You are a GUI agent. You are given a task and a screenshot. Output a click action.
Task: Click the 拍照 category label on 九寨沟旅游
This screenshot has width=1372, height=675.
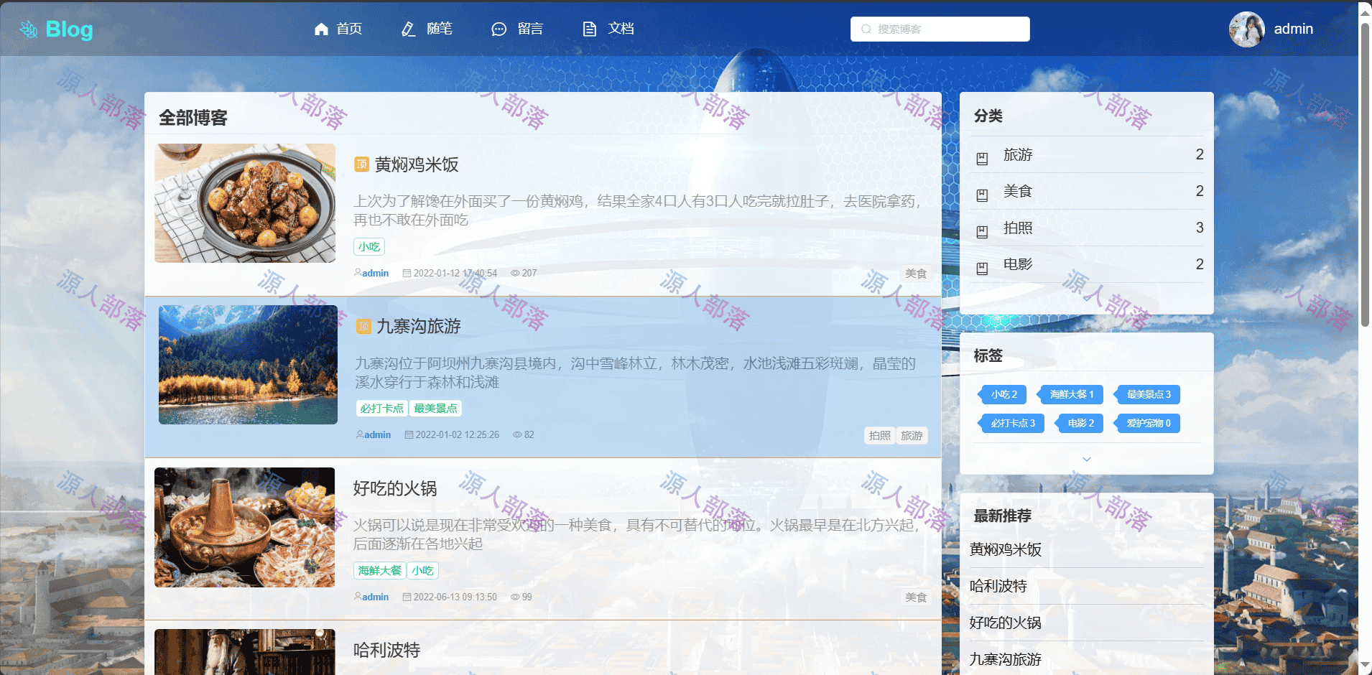(880, 436)
